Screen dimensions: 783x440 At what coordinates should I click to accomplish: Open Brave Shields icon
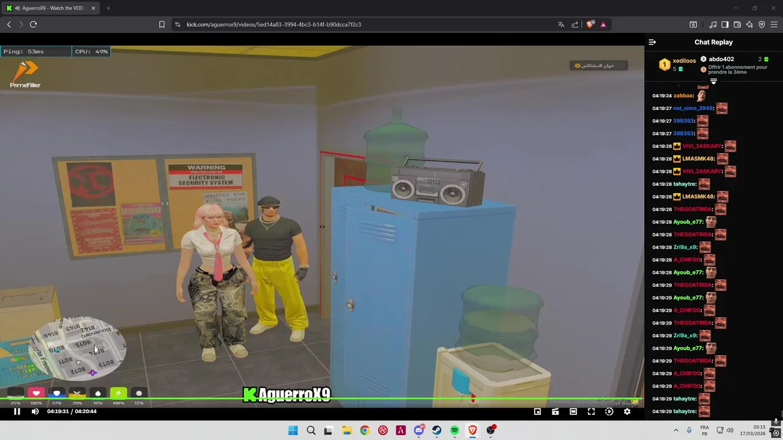590,24
